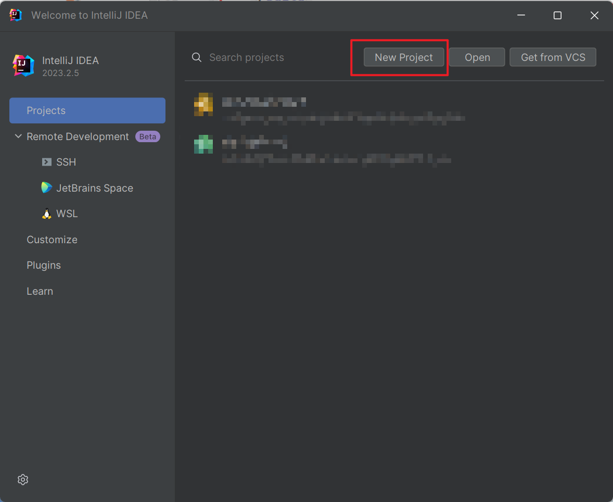This screenshot has height=502, width=613.
Task: Collapse the Remote Development section
Action: tap(18, 136)
